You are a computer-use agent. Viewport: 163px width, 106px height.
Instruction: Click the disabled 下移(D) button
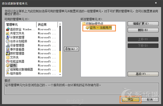coord(143,46)
